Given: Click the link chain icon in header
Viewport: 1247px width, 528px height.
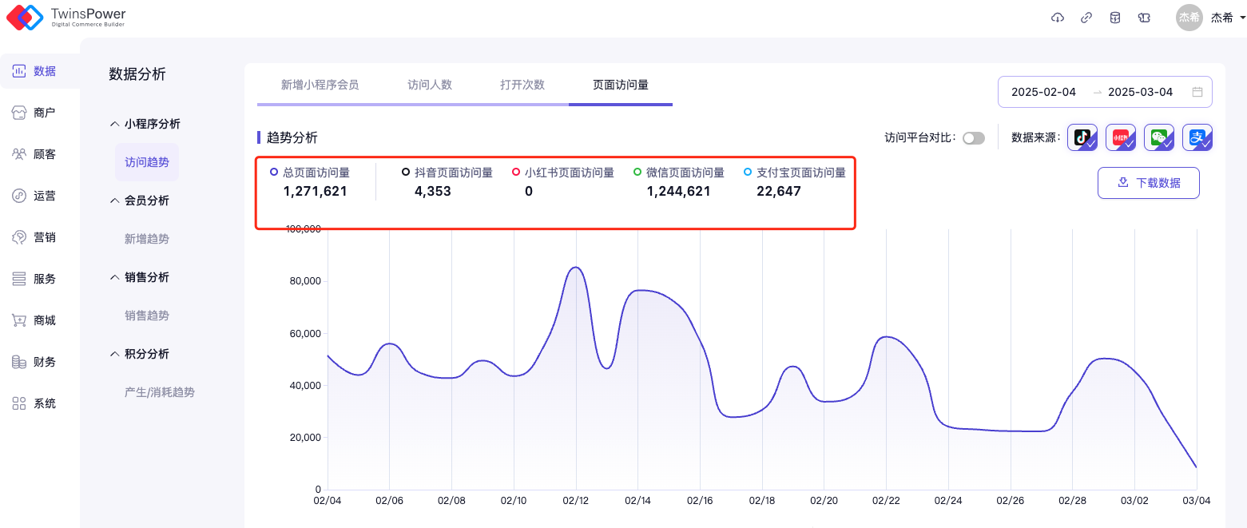Looking at the screenshot, I should [1086, 18].
